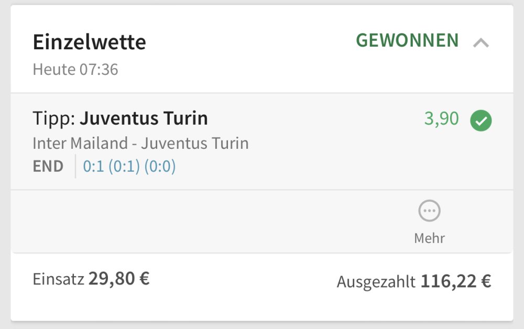This screenshot has width=524, height=329.
Task: Click the 29,80 € stake amount
Action: (119, 279)
